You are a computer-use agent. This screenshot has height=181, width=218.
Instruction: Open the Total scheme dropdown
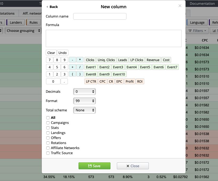tap(84, 110)
